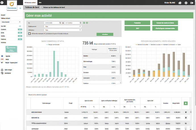Open Contacts in the sidebar menu
This screenshot has width=196, height=130.
(x=4, y=29)
